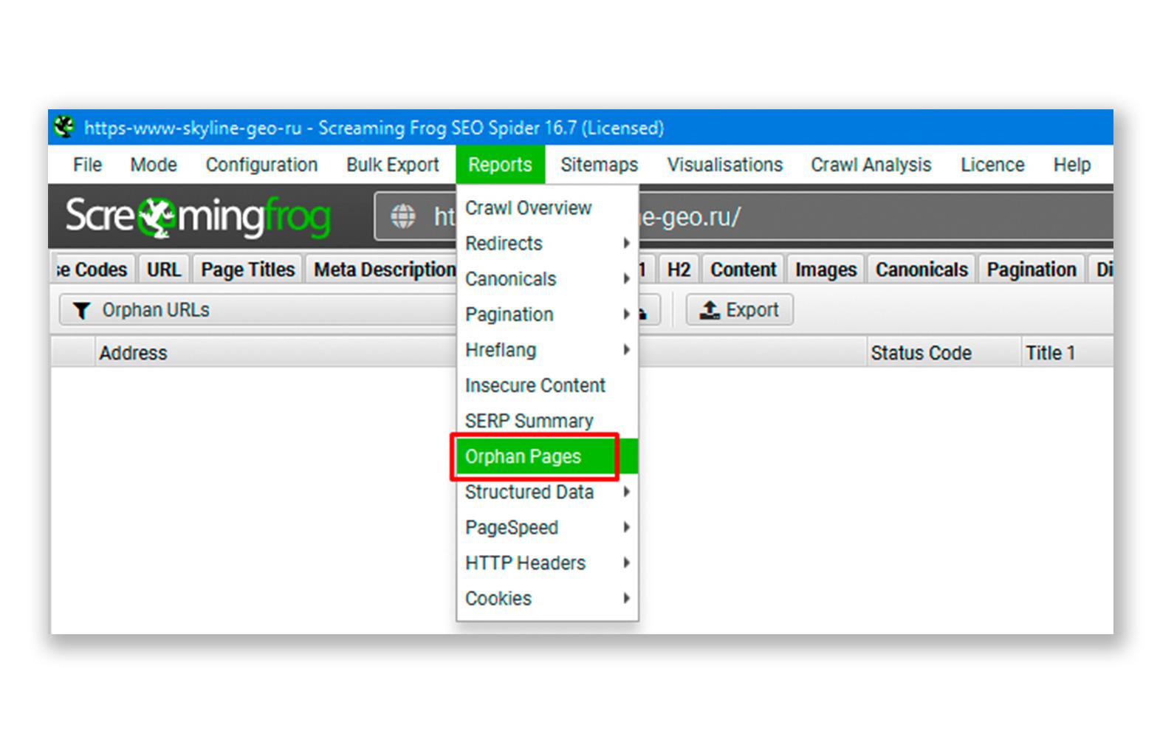Click the Screaming Frog logo banner
This screenshot has height=742, width=1160.
198,216
